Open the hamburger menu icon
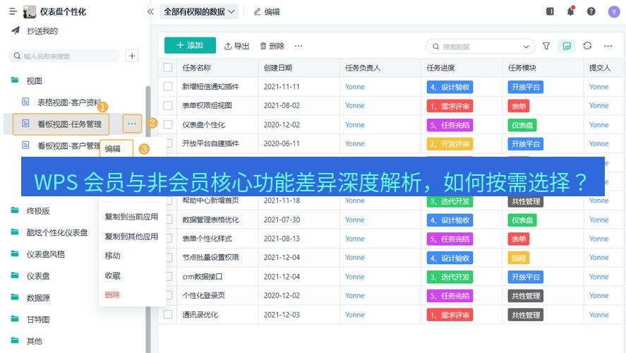The image size is (626, 353). (13, 11)
